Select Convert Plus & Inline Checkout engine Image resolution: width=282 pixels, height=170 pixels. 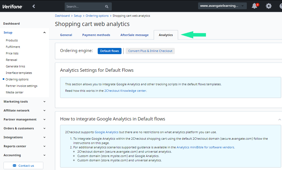[x=150, y=51]
